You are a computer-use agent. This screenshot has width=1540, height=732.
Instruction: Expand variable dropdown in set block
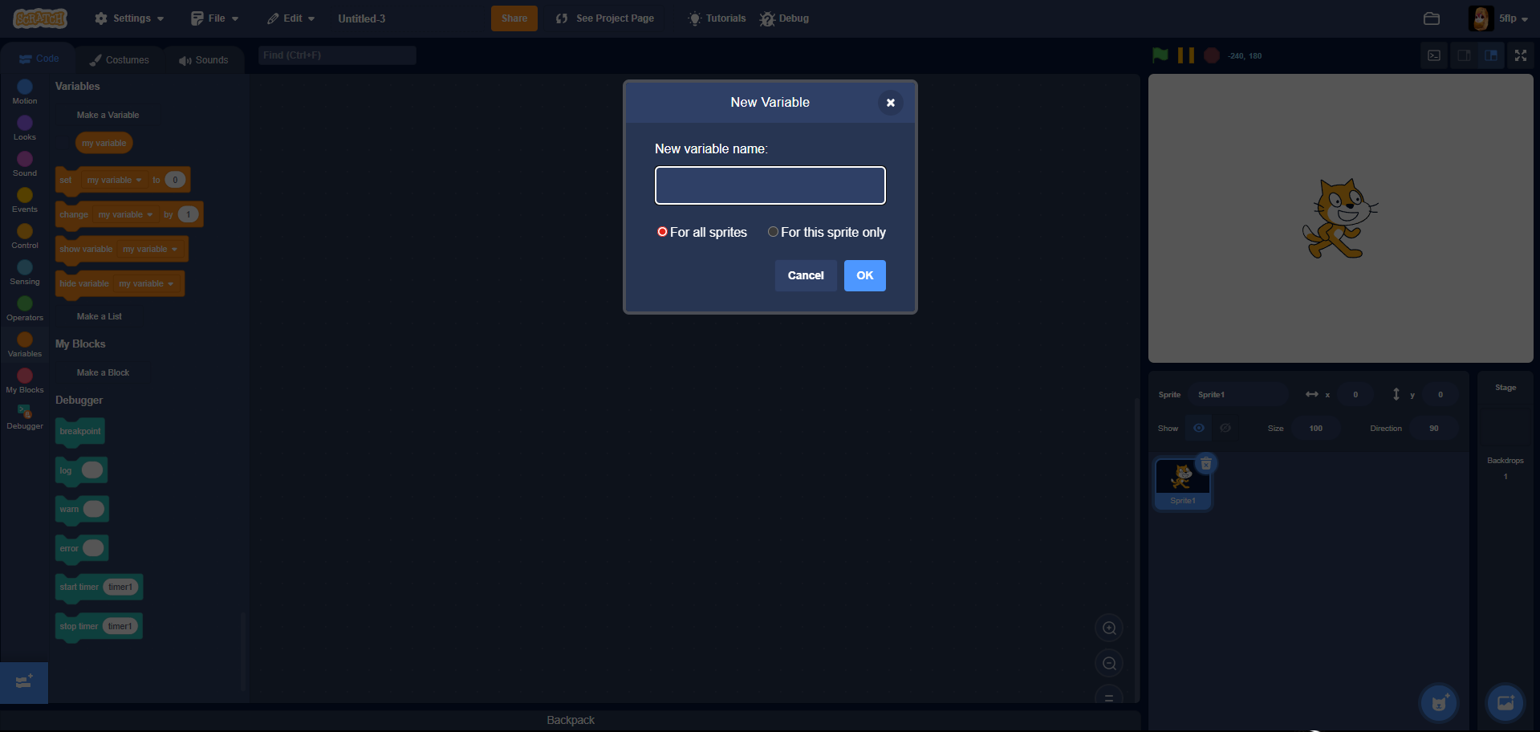coord(115,180)
